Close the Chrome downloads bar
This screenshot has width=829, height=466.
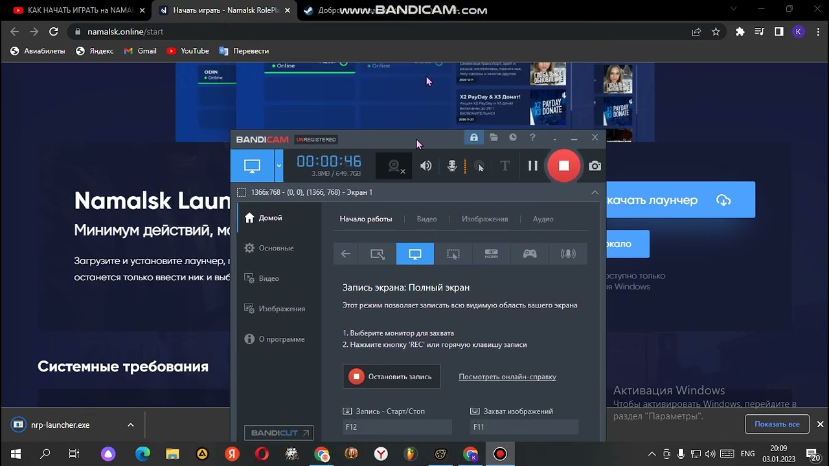click(x=820, y=425)
